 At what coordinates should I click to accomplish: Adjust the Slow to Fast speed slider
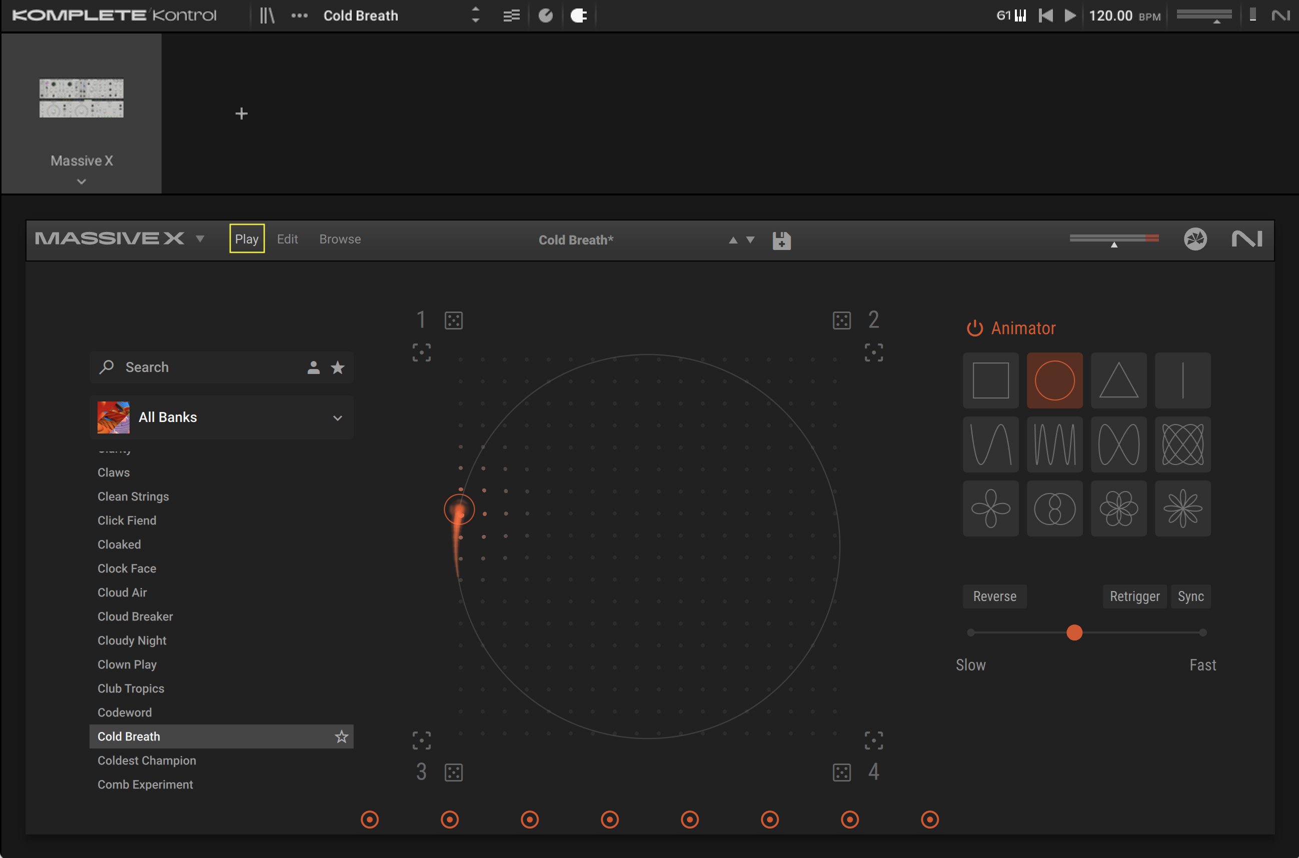[1086, 632]
